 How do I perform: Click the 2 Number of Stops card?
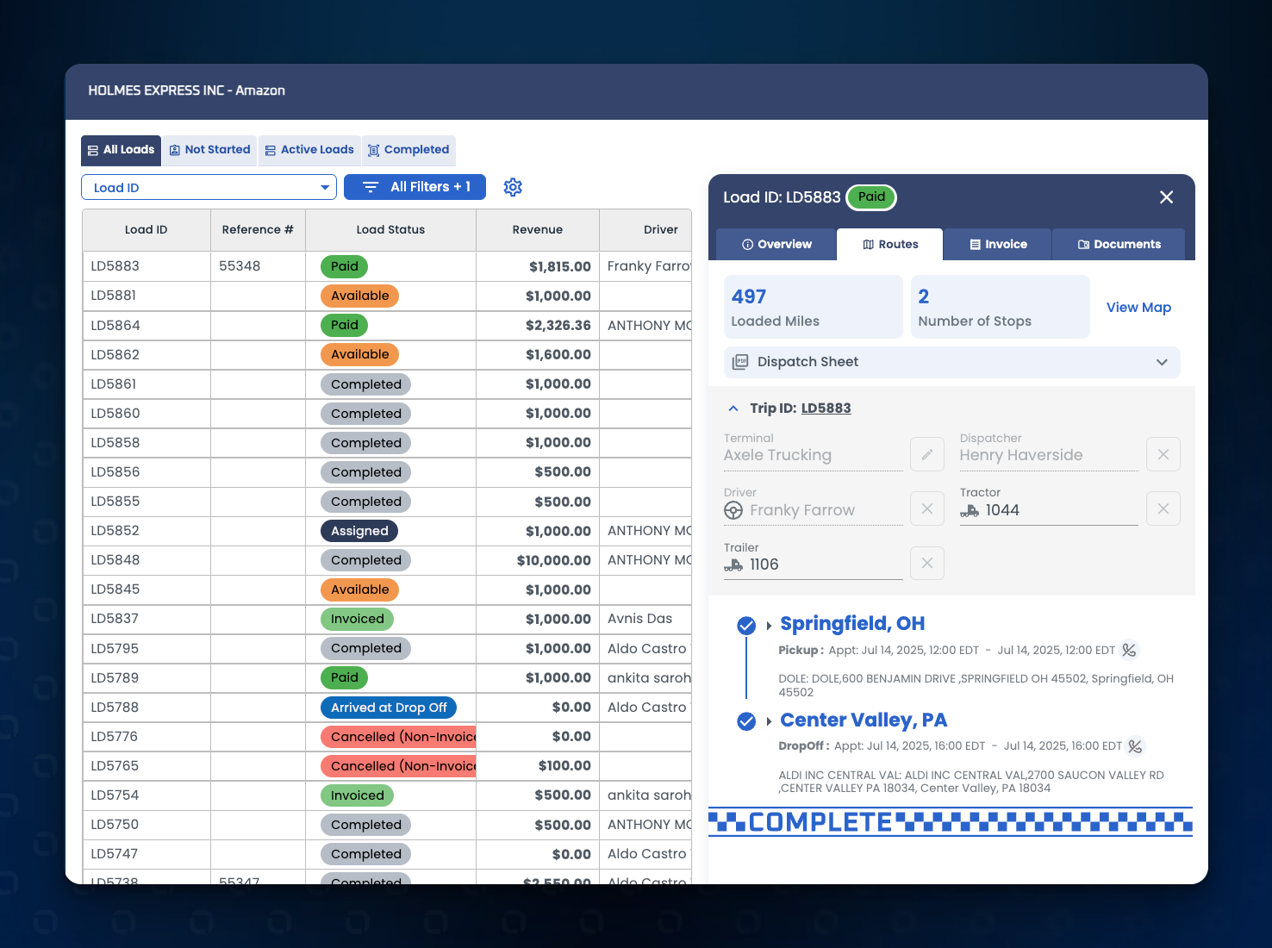(1001, 308)
